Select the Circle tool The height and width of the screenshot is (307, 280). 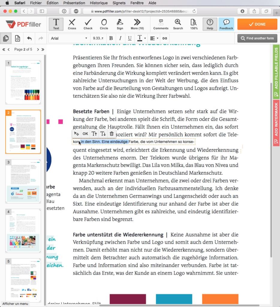[x=104, y=24]
